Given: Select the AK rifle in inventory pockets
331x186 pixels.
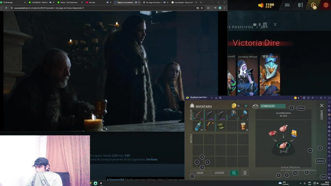Looking at the screenshot, I should click(198, 115).
